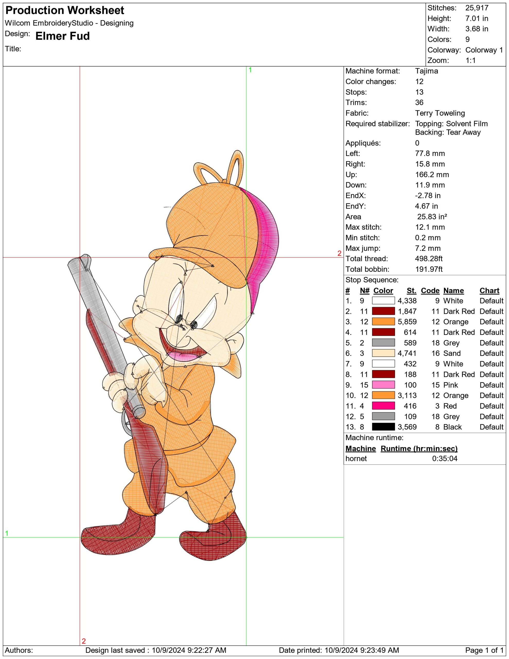Click the runtime 0:35:04 value

tap(445, 459)
